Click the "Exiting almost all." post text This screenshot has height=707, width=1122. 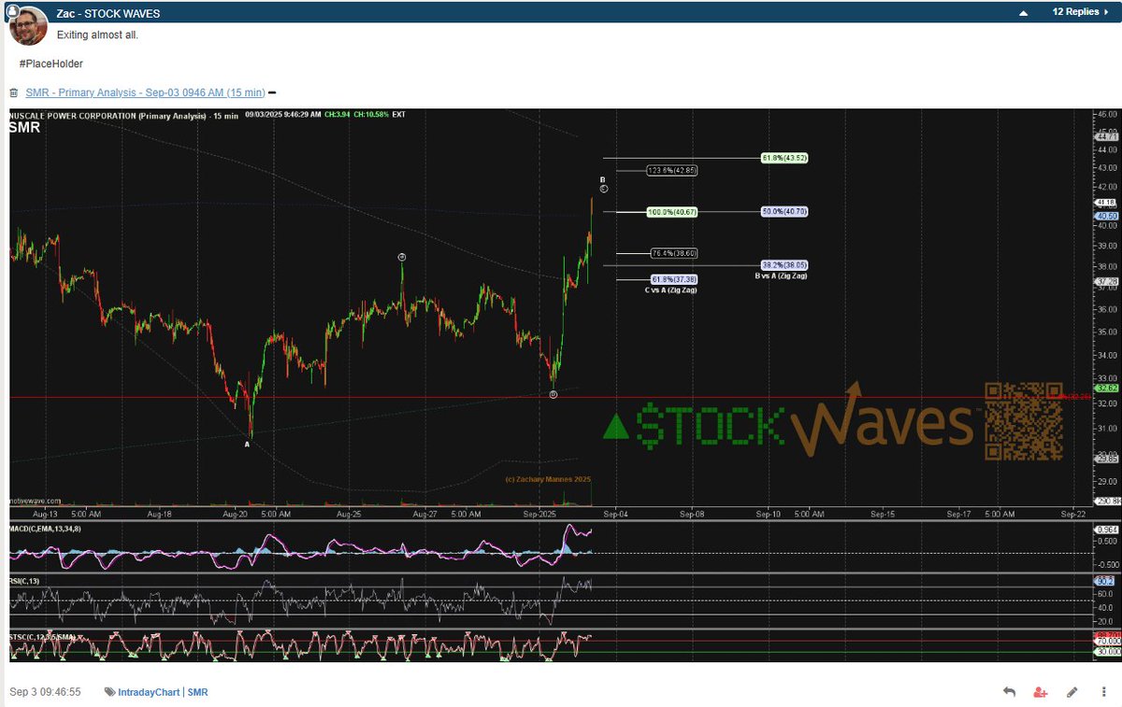coord(97,35)
